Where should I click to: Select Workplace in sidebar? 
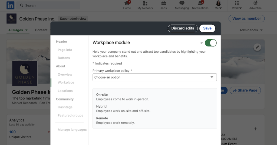[66, 82]
